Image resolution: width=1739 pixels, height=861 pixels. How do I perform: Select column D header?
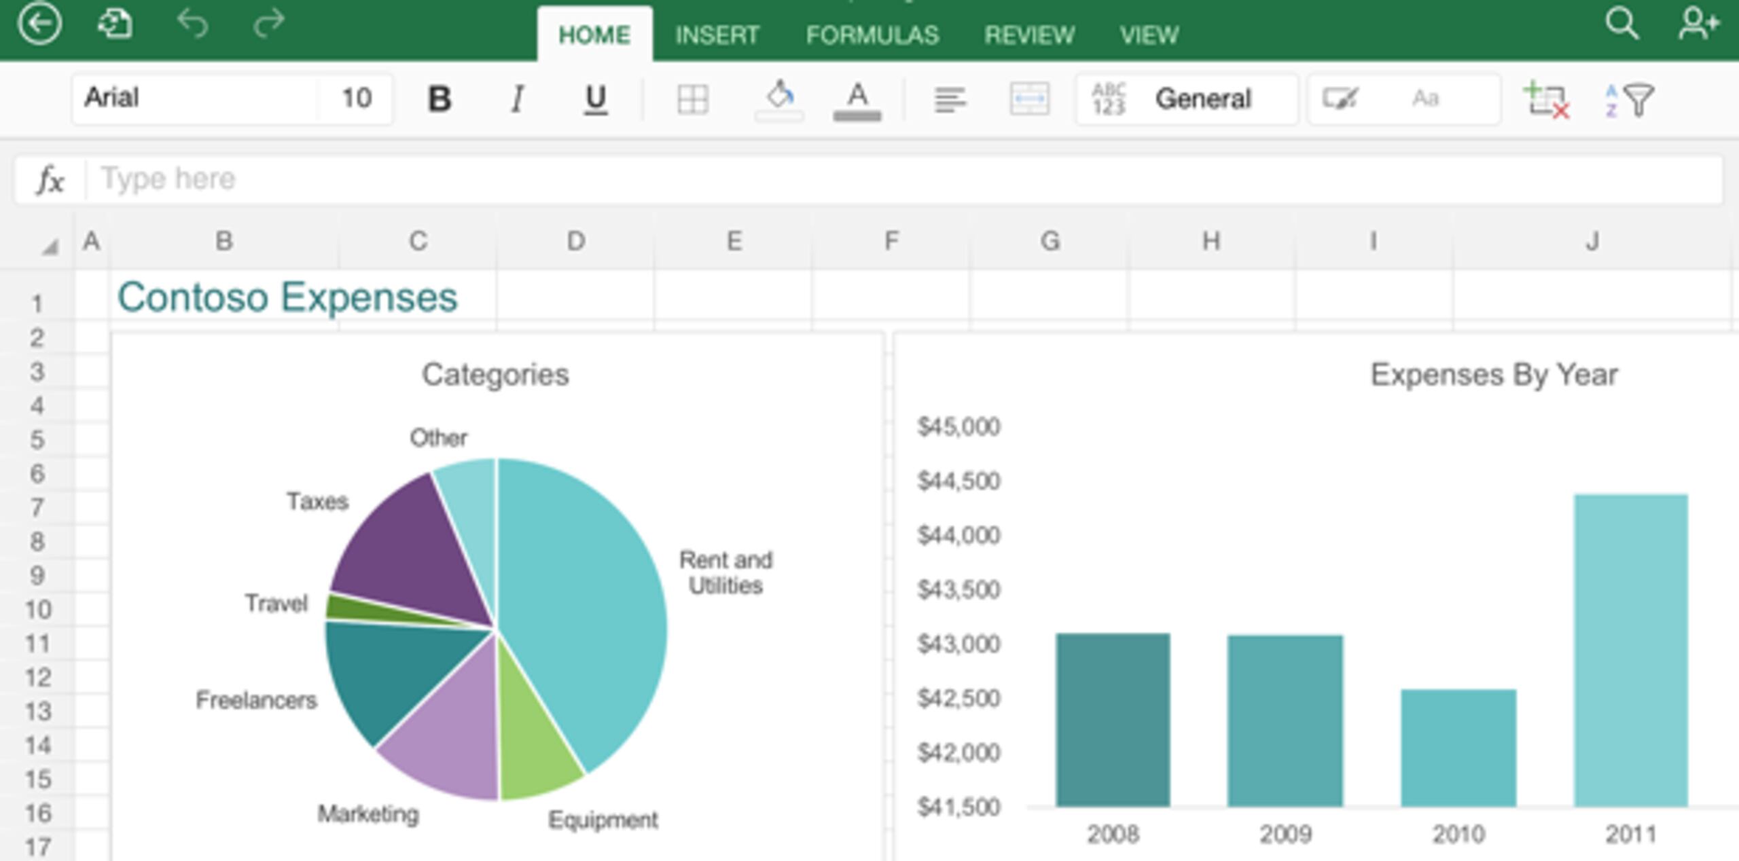(x=575, y=241)
